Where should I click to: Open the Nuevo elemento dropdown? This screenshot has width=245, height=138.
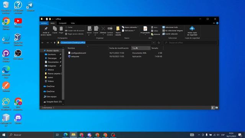(x=130, y=27)
